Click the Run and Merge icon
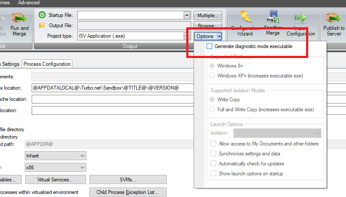The width and height of the screenshot is (346, 197). point(20,18)
